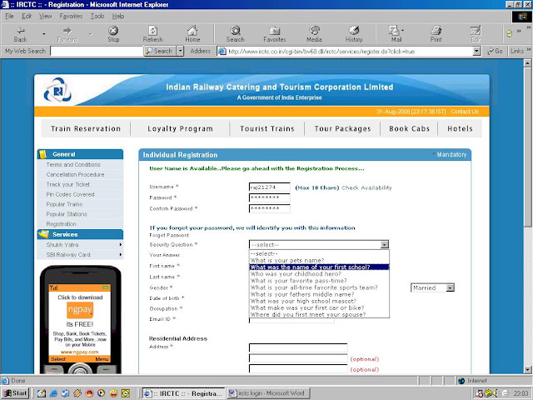Open the Forward history dropdown arrow
This screenshot has height=400, width=533.
coord(91,34)
